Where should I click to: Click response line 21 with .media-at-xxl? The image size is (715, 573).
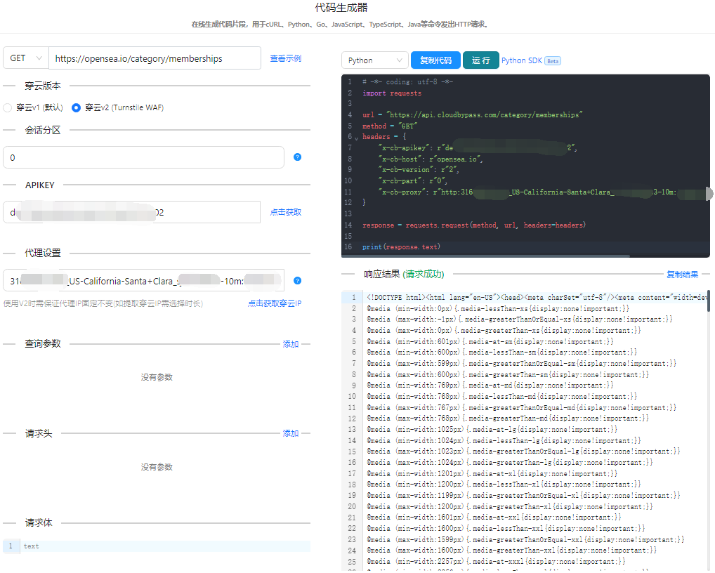(494, 518)
